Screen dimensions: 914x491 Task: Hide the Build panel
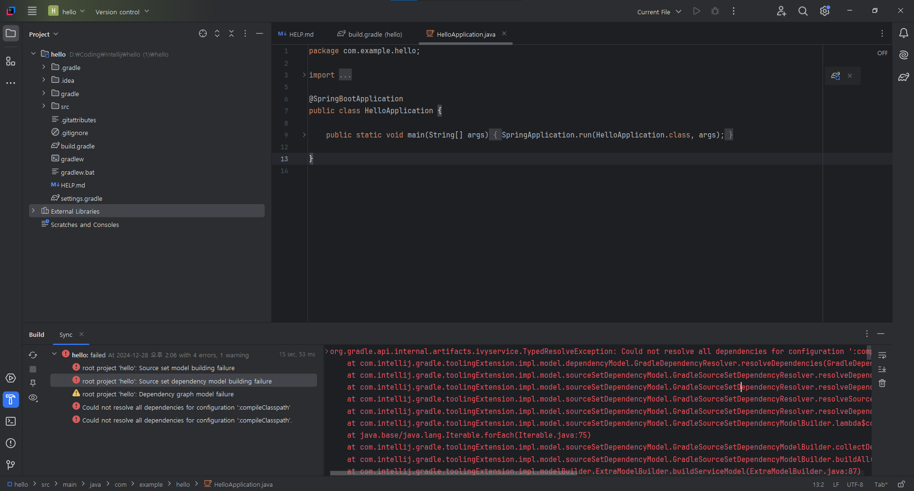click(x=881, y=334)
